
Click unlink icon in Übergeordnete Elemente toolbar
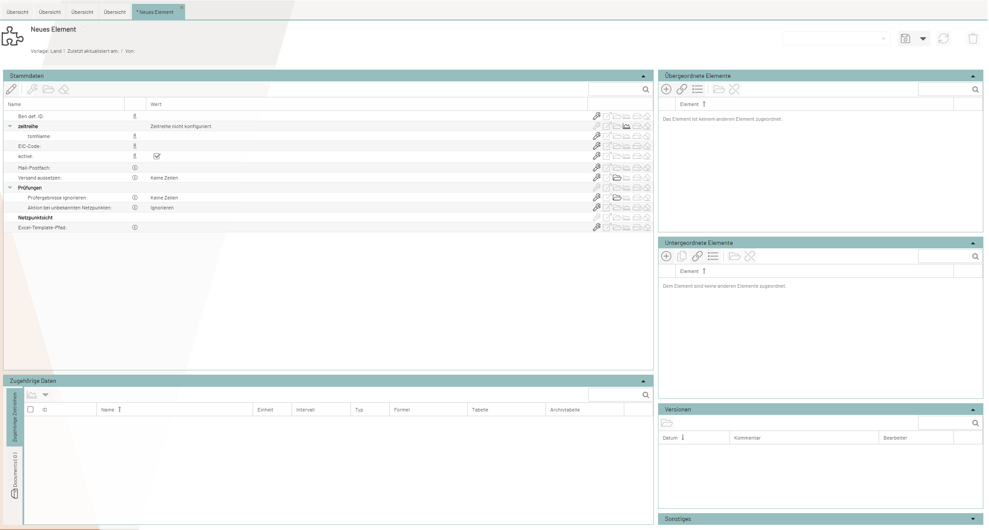coord(734,89)
